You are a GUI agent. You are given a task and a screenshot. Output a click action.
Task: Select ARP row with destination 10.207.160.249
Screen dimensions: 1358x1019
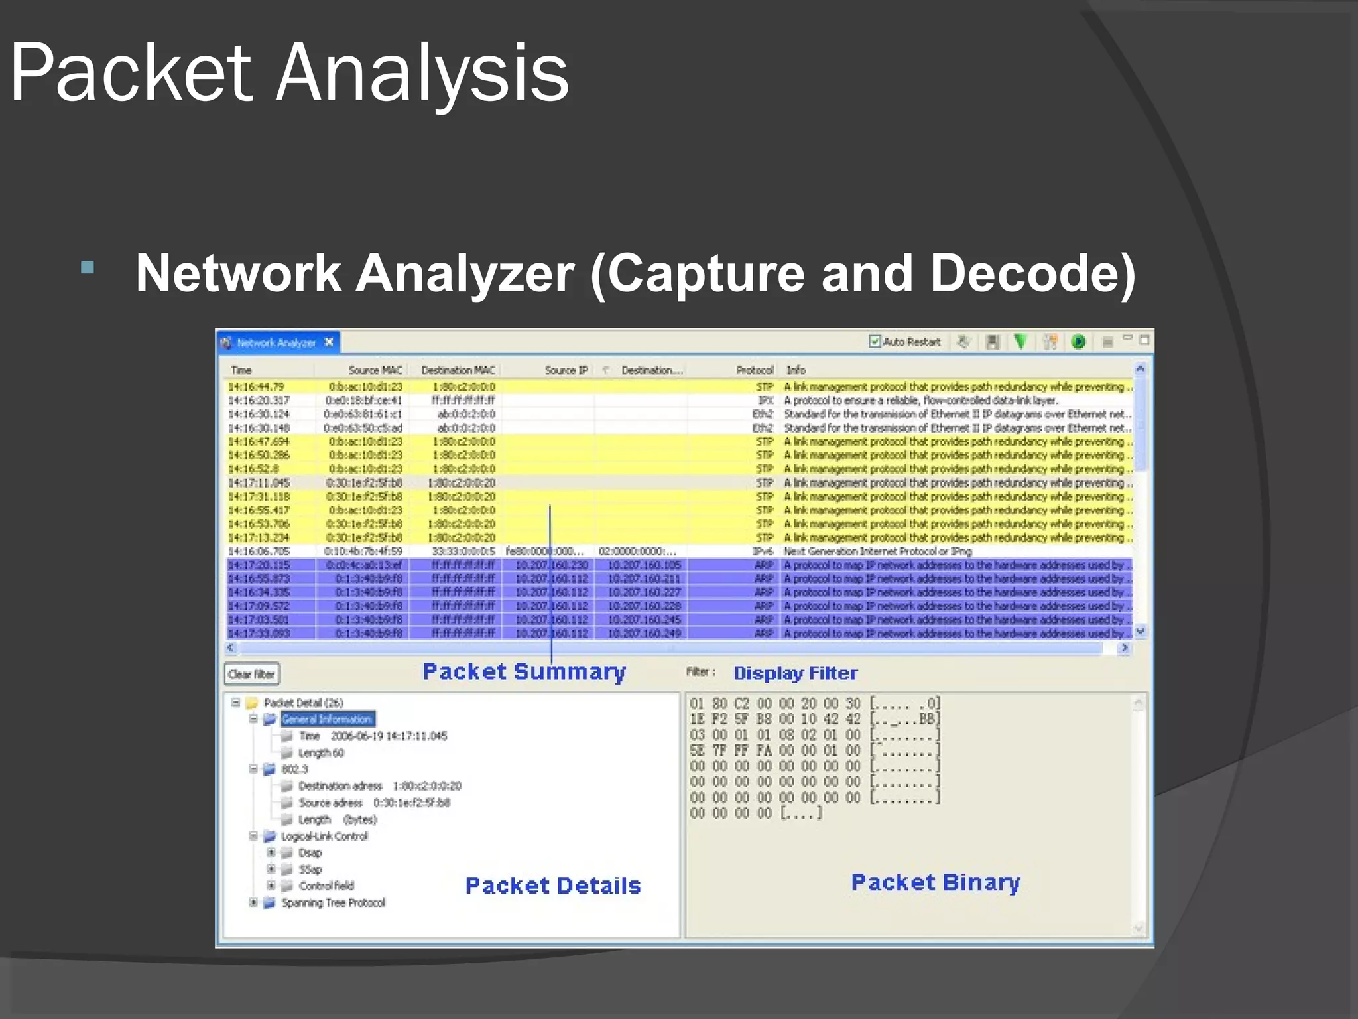click(x=679, y=634)
